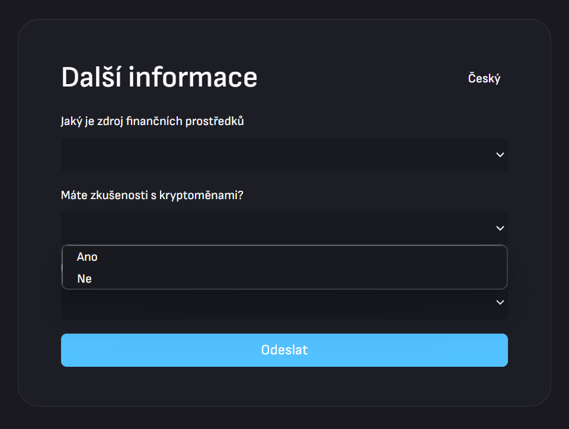Click blank space between heading and Český
The width and height of the screenshot is (569, 429).
pos(362,78)
